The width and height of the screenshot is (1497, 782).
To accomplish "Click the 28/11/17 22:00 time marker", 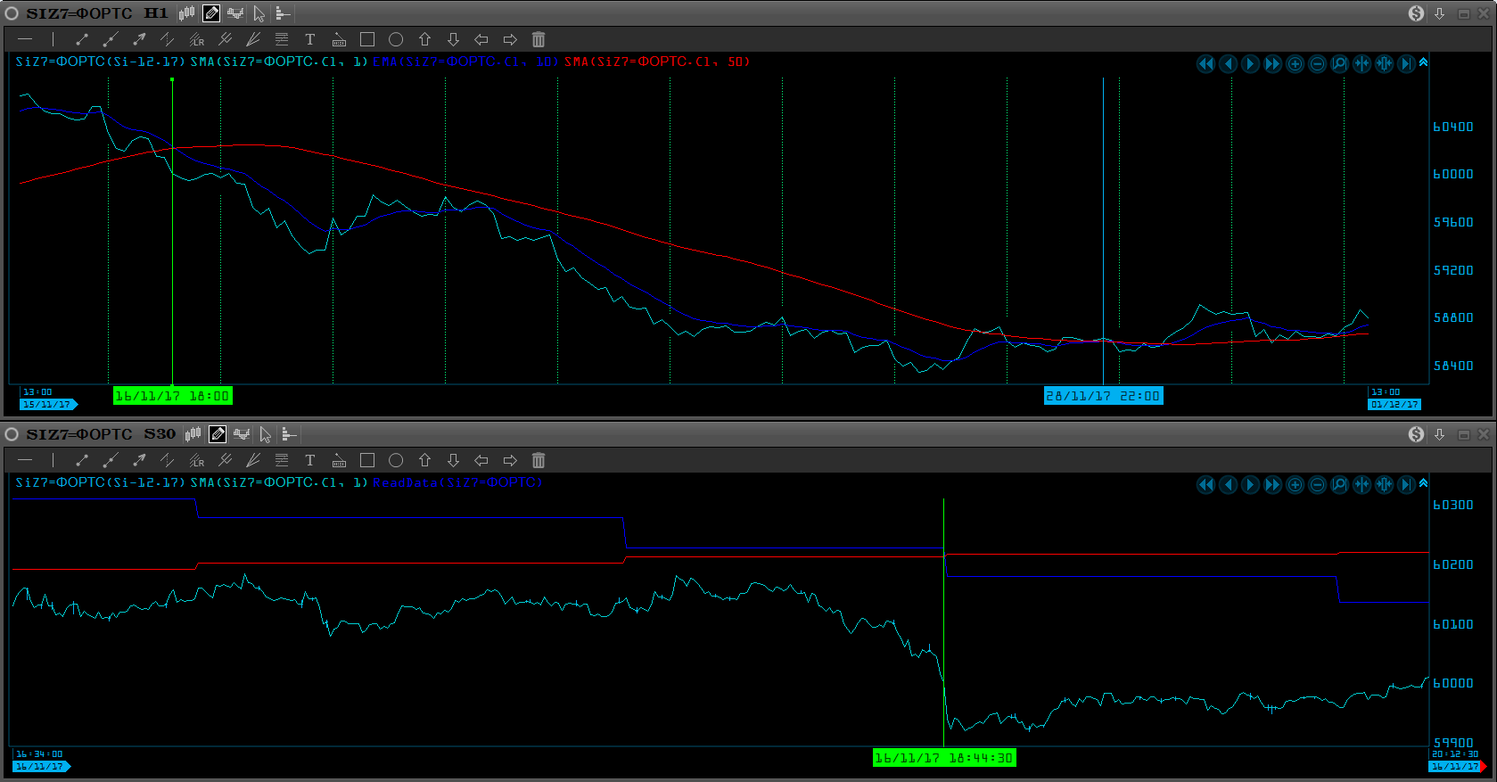I will pyautogui.click(x=1103, y=396).
